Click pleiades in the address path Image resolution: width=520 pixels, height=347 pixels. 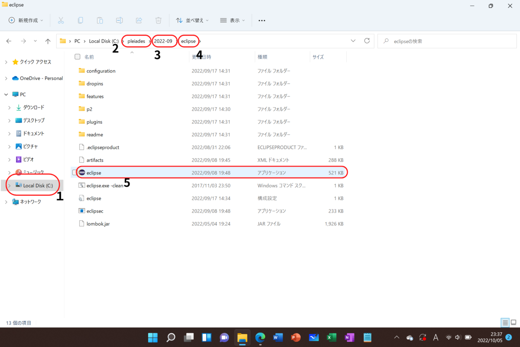click(x=136, y=41)
